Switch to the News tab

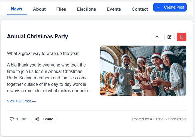click(x=17, y=9)
